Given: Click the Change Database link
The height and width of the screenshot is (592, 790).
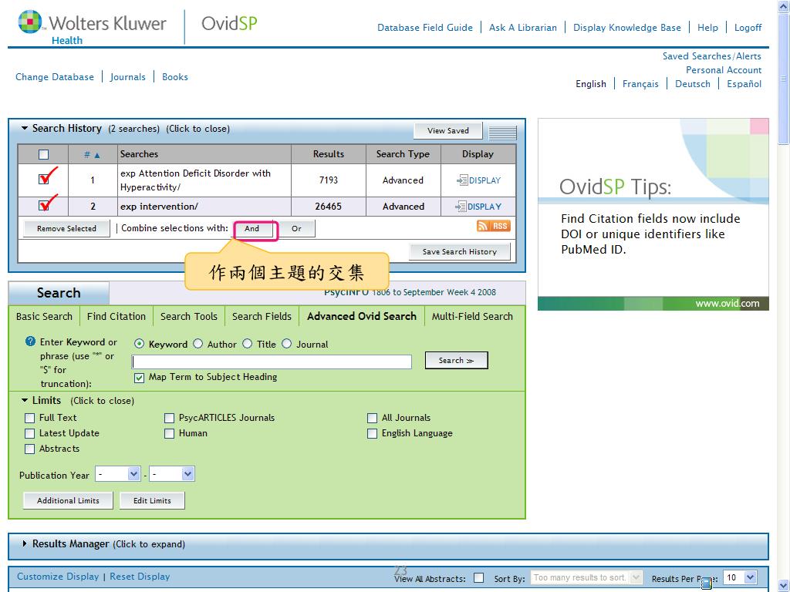Looking at the screenshot, I should click(55, 77).
